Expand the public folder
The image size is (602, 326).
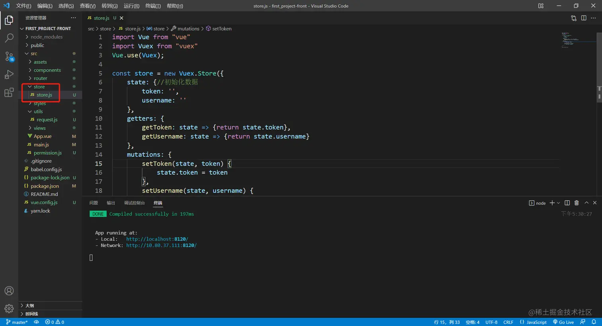(x=37, y=45)
